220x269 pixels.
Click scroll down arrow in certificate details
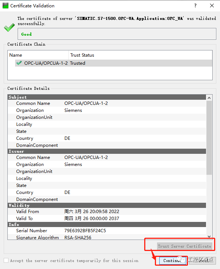(209, 236)
